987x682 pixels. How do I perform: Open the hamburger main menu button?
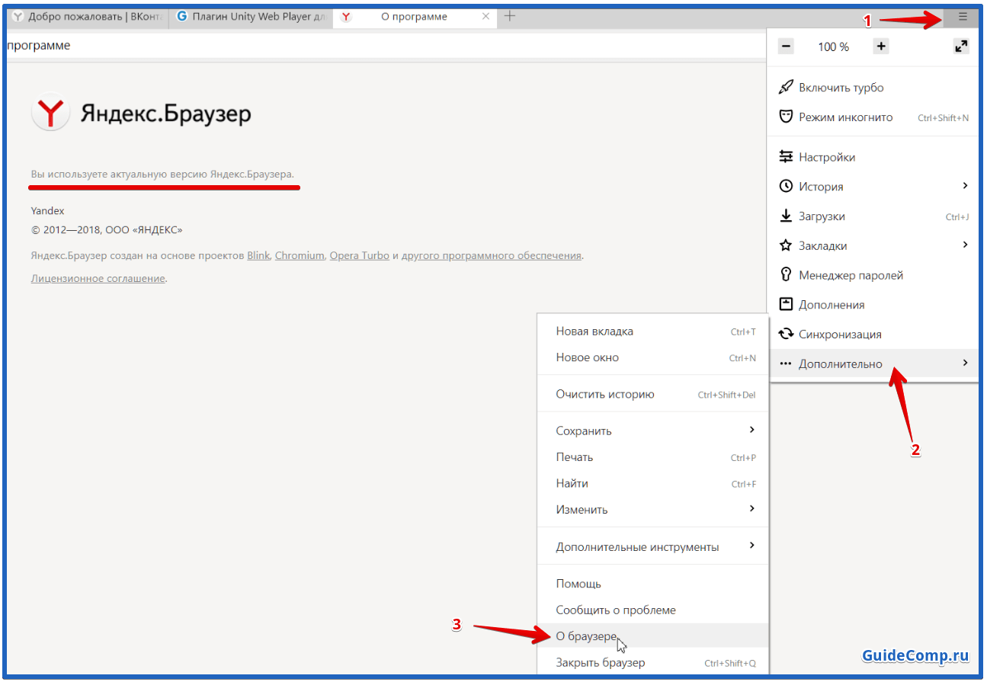[963, 16]
